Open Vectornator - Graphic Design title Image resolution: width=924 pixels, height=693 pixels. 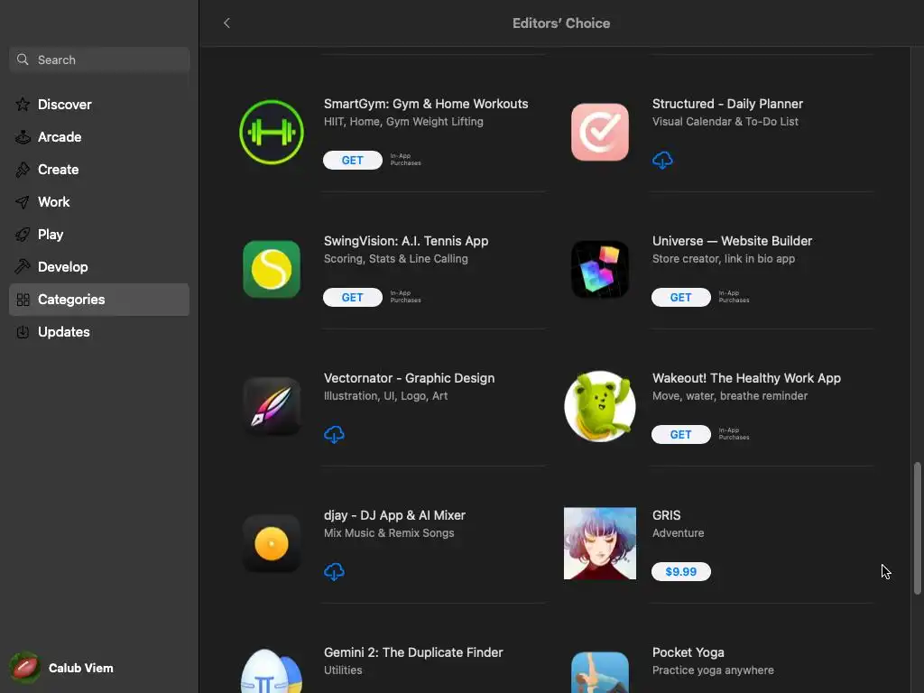tap(409, 378)
